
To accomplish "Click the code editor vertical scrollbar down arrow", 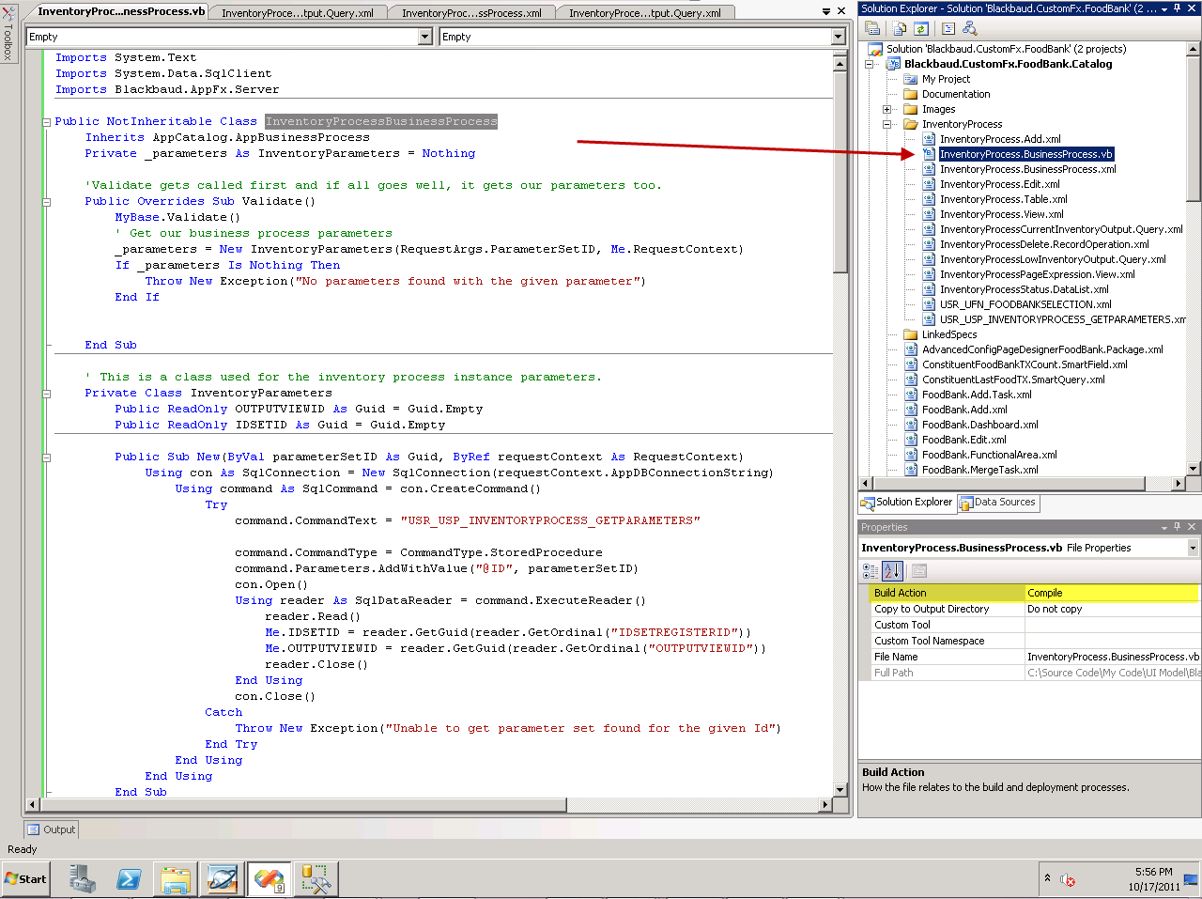I will pos(840,789).
